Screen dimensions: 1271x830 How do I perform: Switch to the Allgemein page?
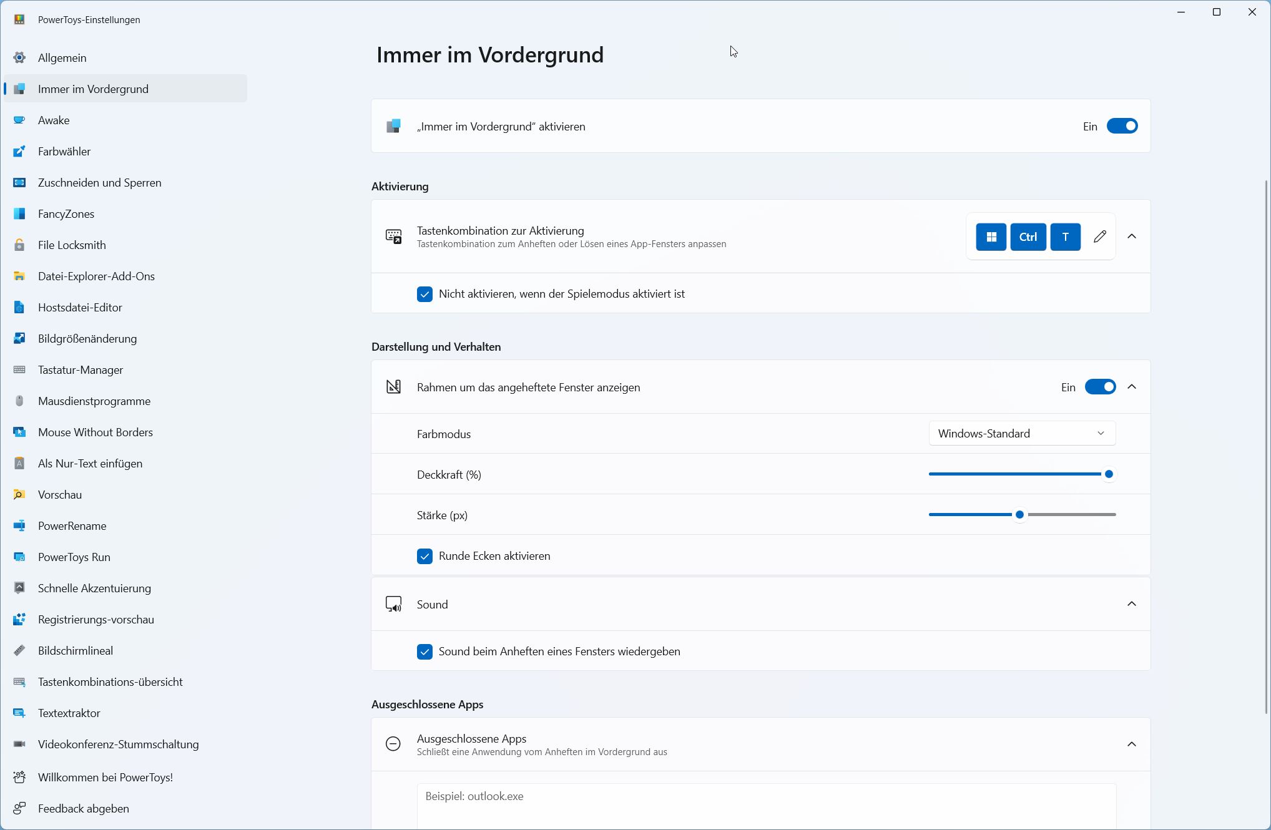pyautogui.click(x=62, y=58)
